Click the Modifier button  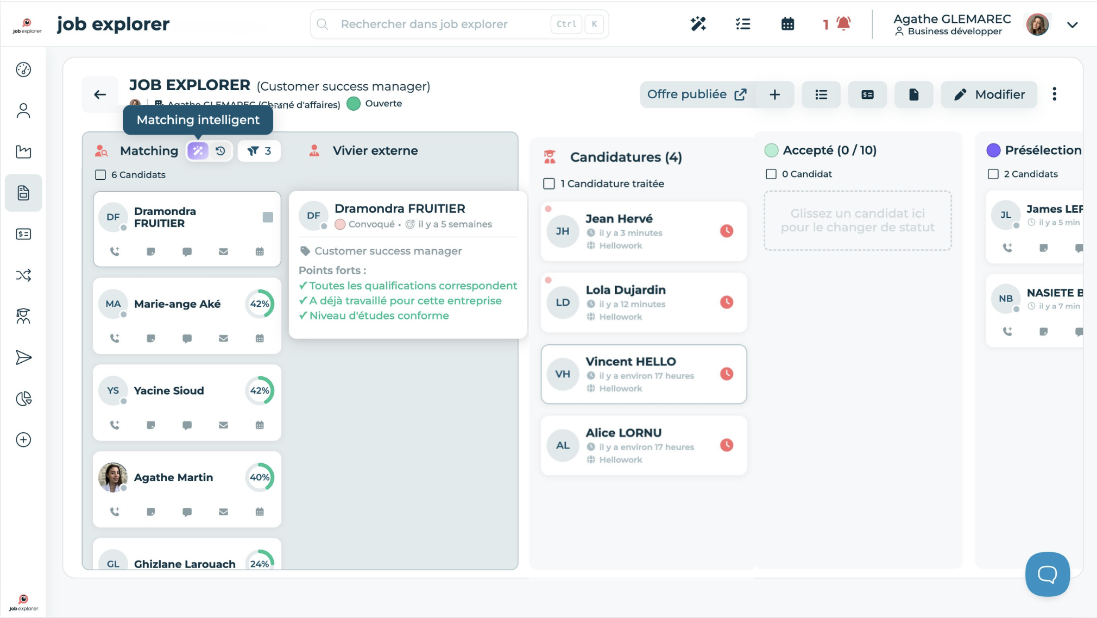click(x=989, y=94)
